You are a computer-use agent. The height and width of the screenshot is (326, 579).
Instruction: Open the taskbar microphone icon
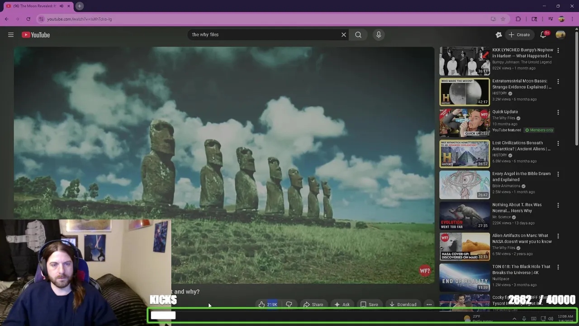524,319
